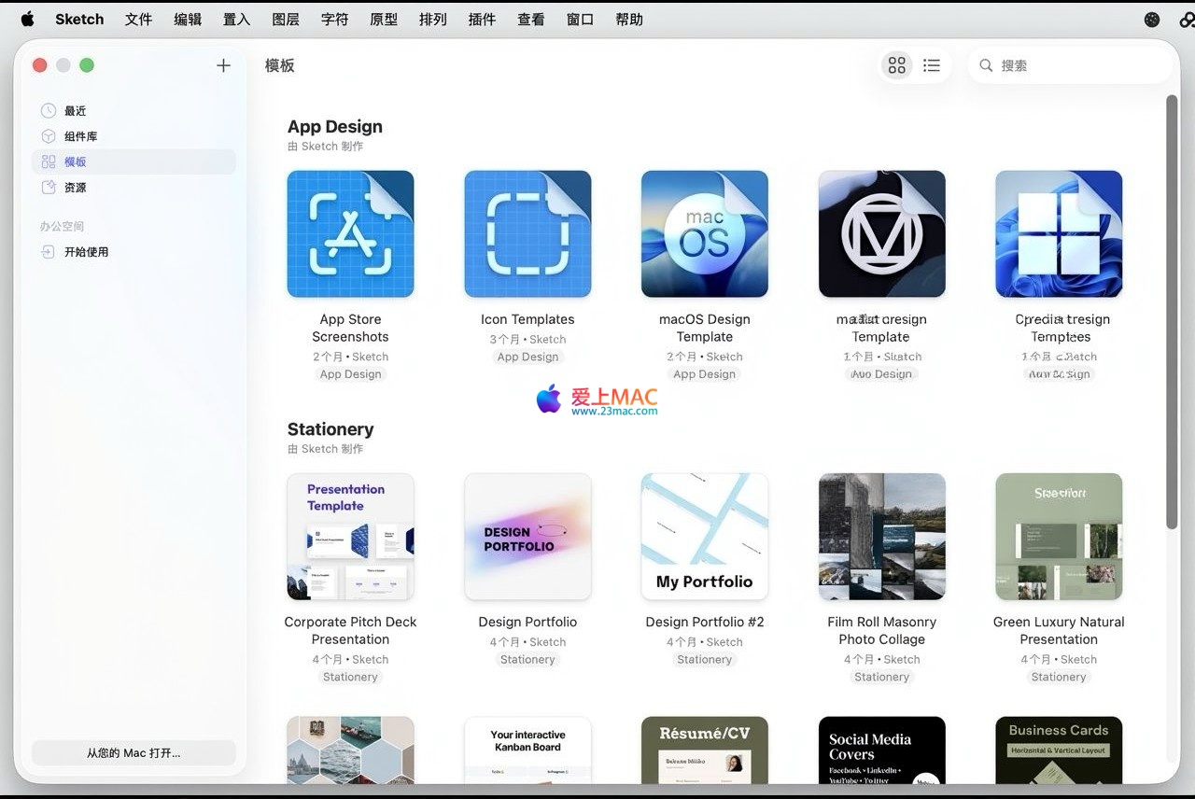Image resolution: width=1195 pixels, height=799 pixels.
Task: Open the Apple menu
Action: (27, 20)
